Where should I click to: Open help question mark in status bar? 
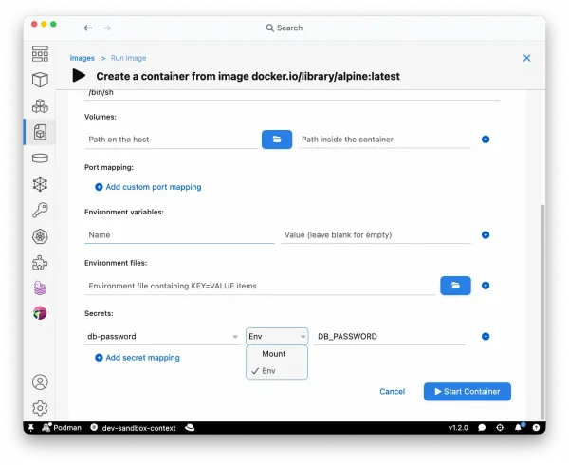[x=536, y=428]
